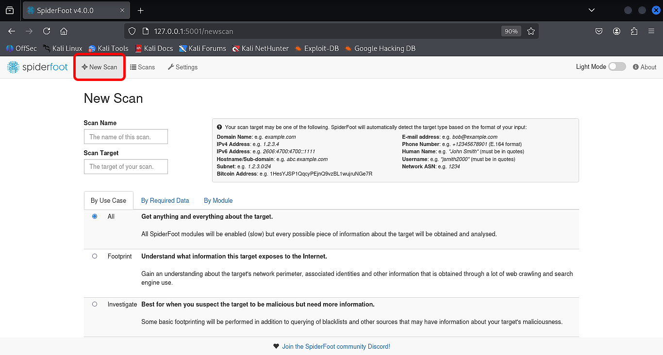Join the SpiderFoot community Discord link
The image size is (663, 355).
(336, 346)
